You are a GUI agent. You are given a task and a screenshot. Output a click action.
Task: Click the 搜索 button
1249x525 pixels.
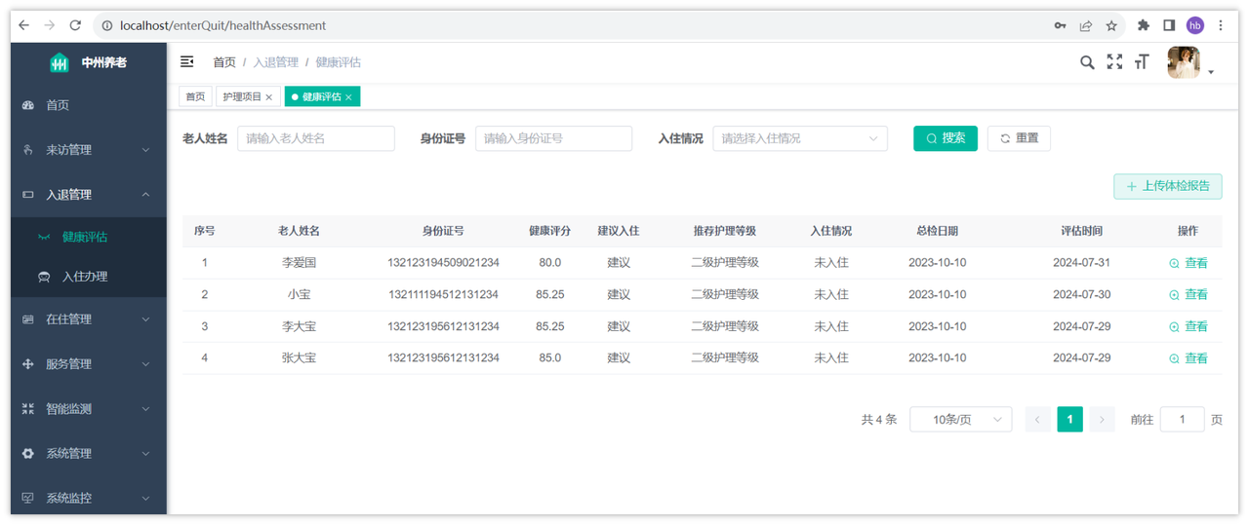pos(946,138)
